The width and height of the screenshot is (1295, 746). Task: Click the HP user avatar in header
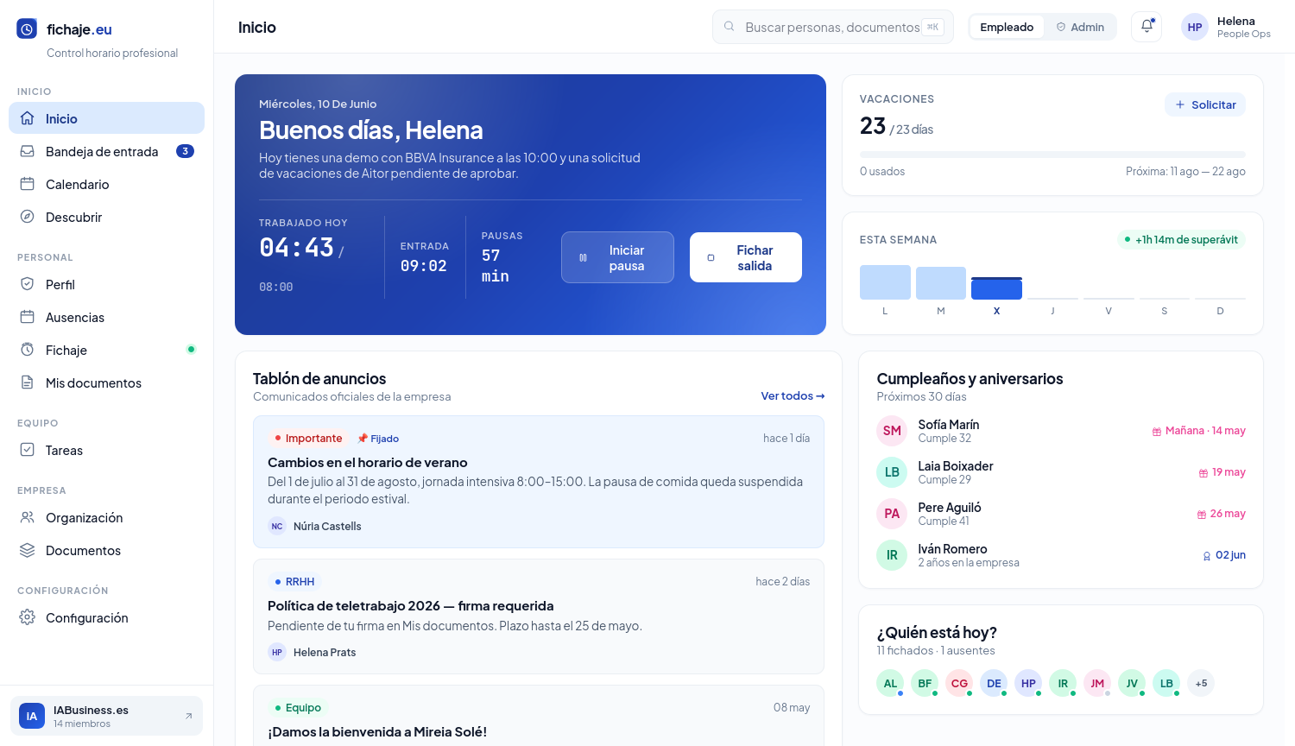[x=1195, y=27]
